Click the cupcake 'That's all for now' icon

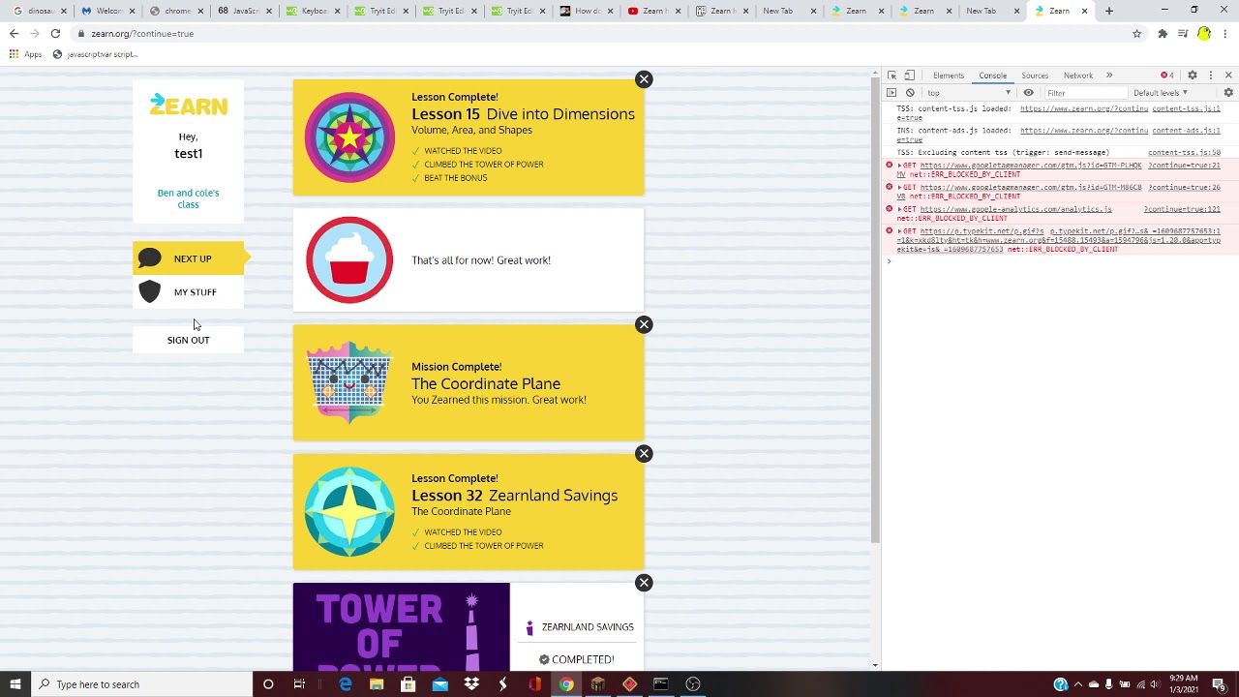click(349, 260)
